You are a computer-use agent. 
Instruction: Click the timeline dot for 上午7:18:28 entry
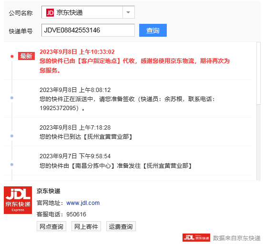coord(12,136)
